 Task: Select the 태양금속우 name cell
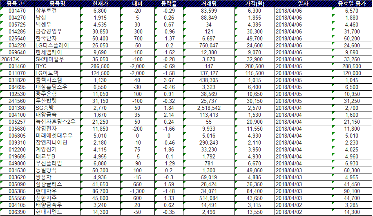pyautogui.click(x=57, y=205)
